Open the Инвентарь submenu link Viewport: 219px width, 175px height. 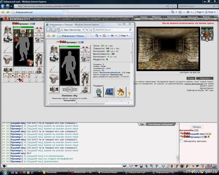[145, 19]
